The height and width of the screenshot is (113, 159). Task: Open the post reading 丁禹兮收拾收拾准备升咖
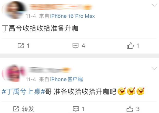pos(40,28)
